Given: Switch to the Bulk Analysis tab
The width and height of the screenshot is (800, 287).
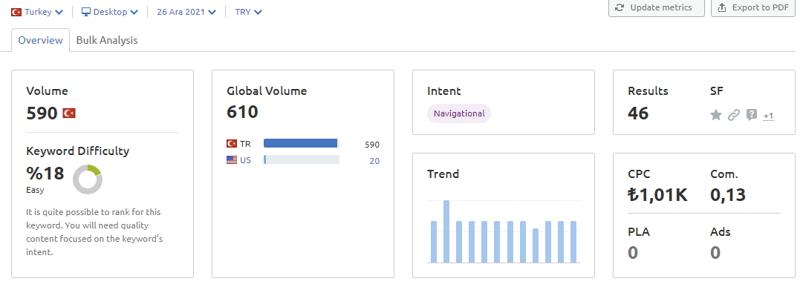Looking at the screenshot, I should [107, 40].
